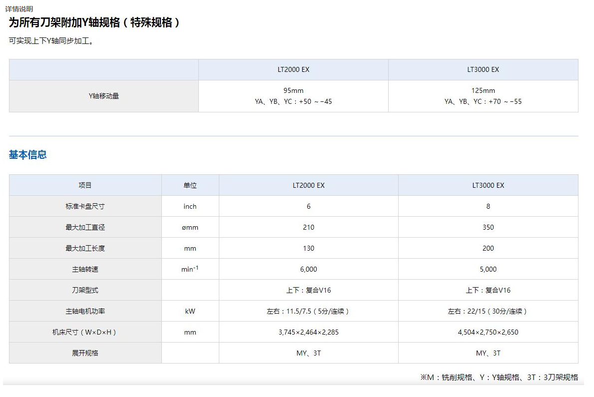Viewport: 594px width, 397px height.
Task: Select the 3,745×2,464×2,285 dimension value
Action: 308,332
